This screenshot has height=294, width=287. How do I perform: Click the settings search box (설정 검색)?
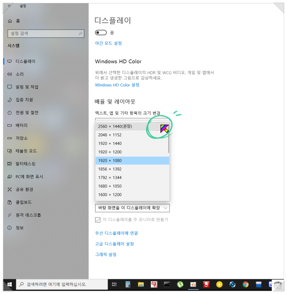pyautogui.click(x=46, y=33)
